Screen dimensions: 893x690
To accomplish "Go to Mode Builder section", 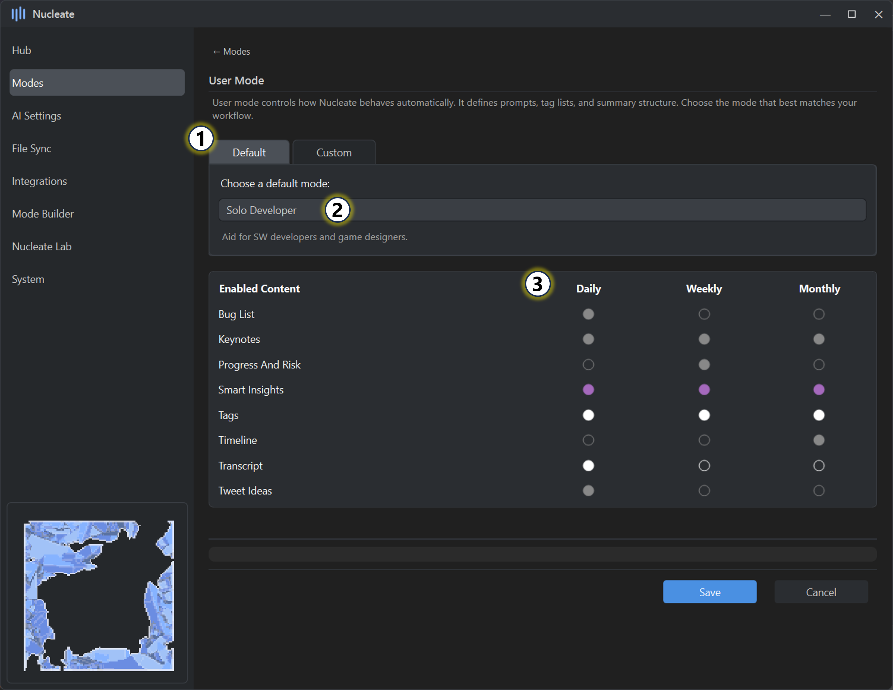I will click(43, 214).
